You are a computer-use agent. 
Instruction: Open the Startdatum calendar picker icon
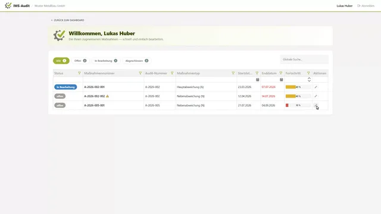coord(258,80)
